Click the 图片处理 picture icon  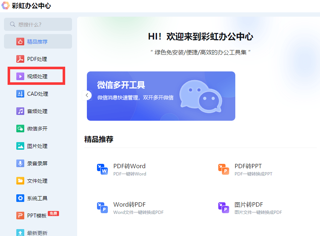[x=20, y=146]
